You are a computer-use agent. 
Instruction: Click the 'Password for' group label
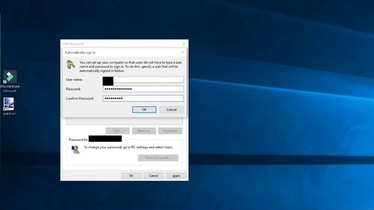78,139
